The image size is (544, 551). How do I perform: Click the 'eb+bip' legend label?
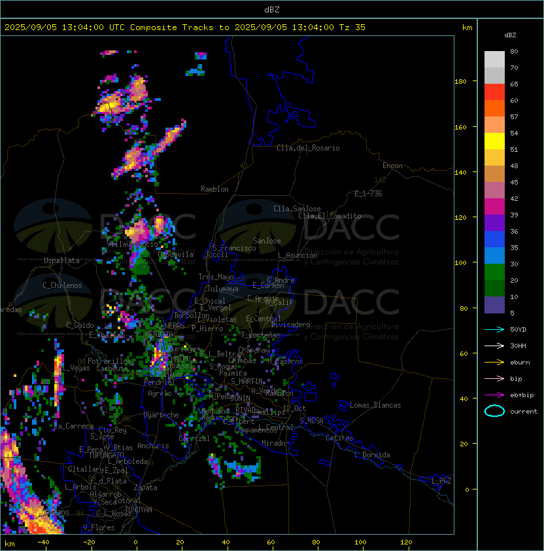click(522, 395)
